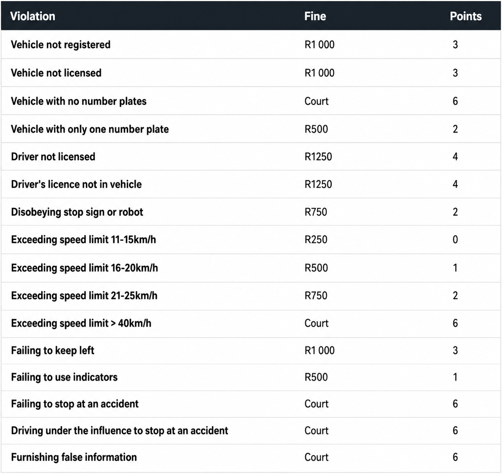Click Vehicle with no number plates
Viewport: 502px width, 474px height.
[x=78, y=101]
